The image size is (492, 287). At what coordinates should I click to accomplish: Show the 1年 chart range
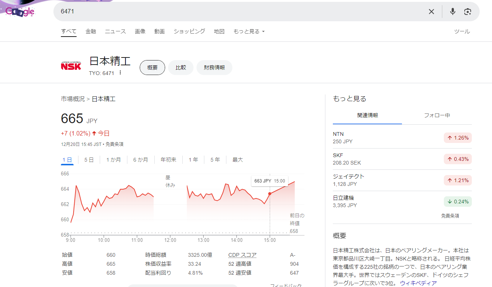(193, 160)
